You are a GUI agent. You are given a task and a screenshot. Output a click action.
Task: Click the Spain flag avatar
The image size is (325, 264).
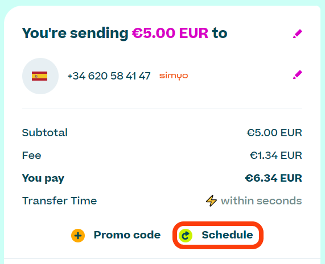[x=40, y=76]
